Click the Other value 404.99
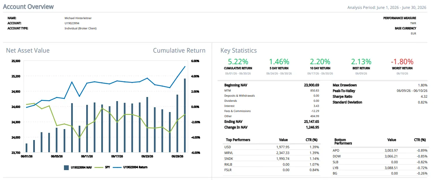This screenshot has width=435, height=180. pyautogui.click(x=314, y=116)
